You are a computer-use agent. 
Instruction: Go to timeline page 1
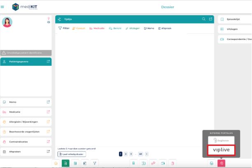(x=121, y=154)
